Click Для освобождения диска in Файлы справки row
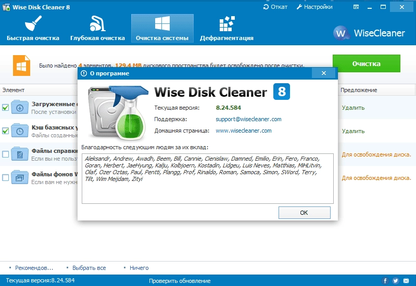This screenshot has width=416, height=286. coord(376,154)
